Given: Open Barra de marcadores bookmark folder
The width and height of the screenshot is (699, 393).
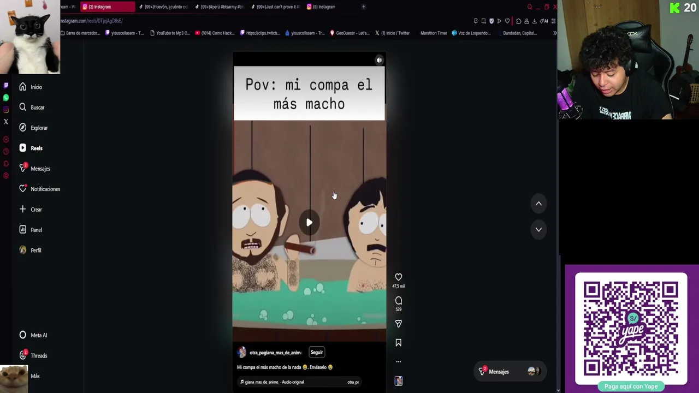Looking at the screenshot, I should point(81,33).
